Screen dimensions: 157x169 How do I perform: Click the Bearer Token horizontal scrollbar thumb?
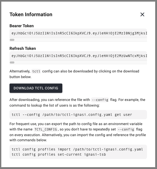coord(12,40)
